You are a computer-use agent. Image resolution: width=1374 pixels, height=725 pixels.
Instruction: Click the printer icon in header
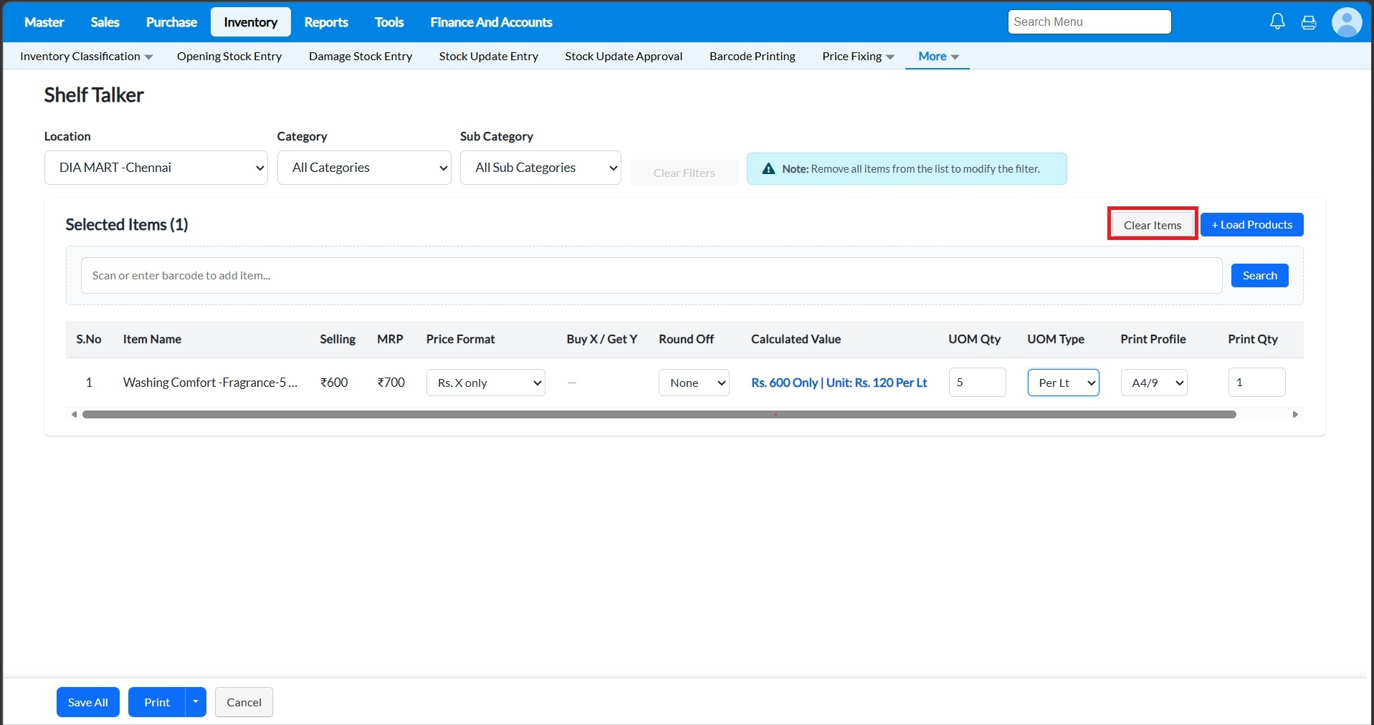[x=1309, y=22]
